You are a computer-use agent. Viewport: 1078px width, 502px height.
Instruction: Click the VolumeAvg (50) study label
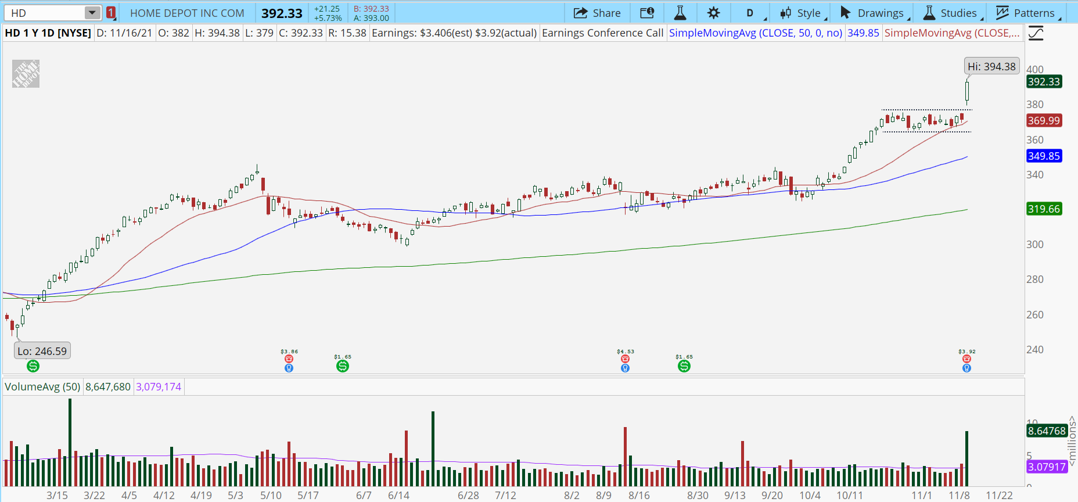[42, 387]
